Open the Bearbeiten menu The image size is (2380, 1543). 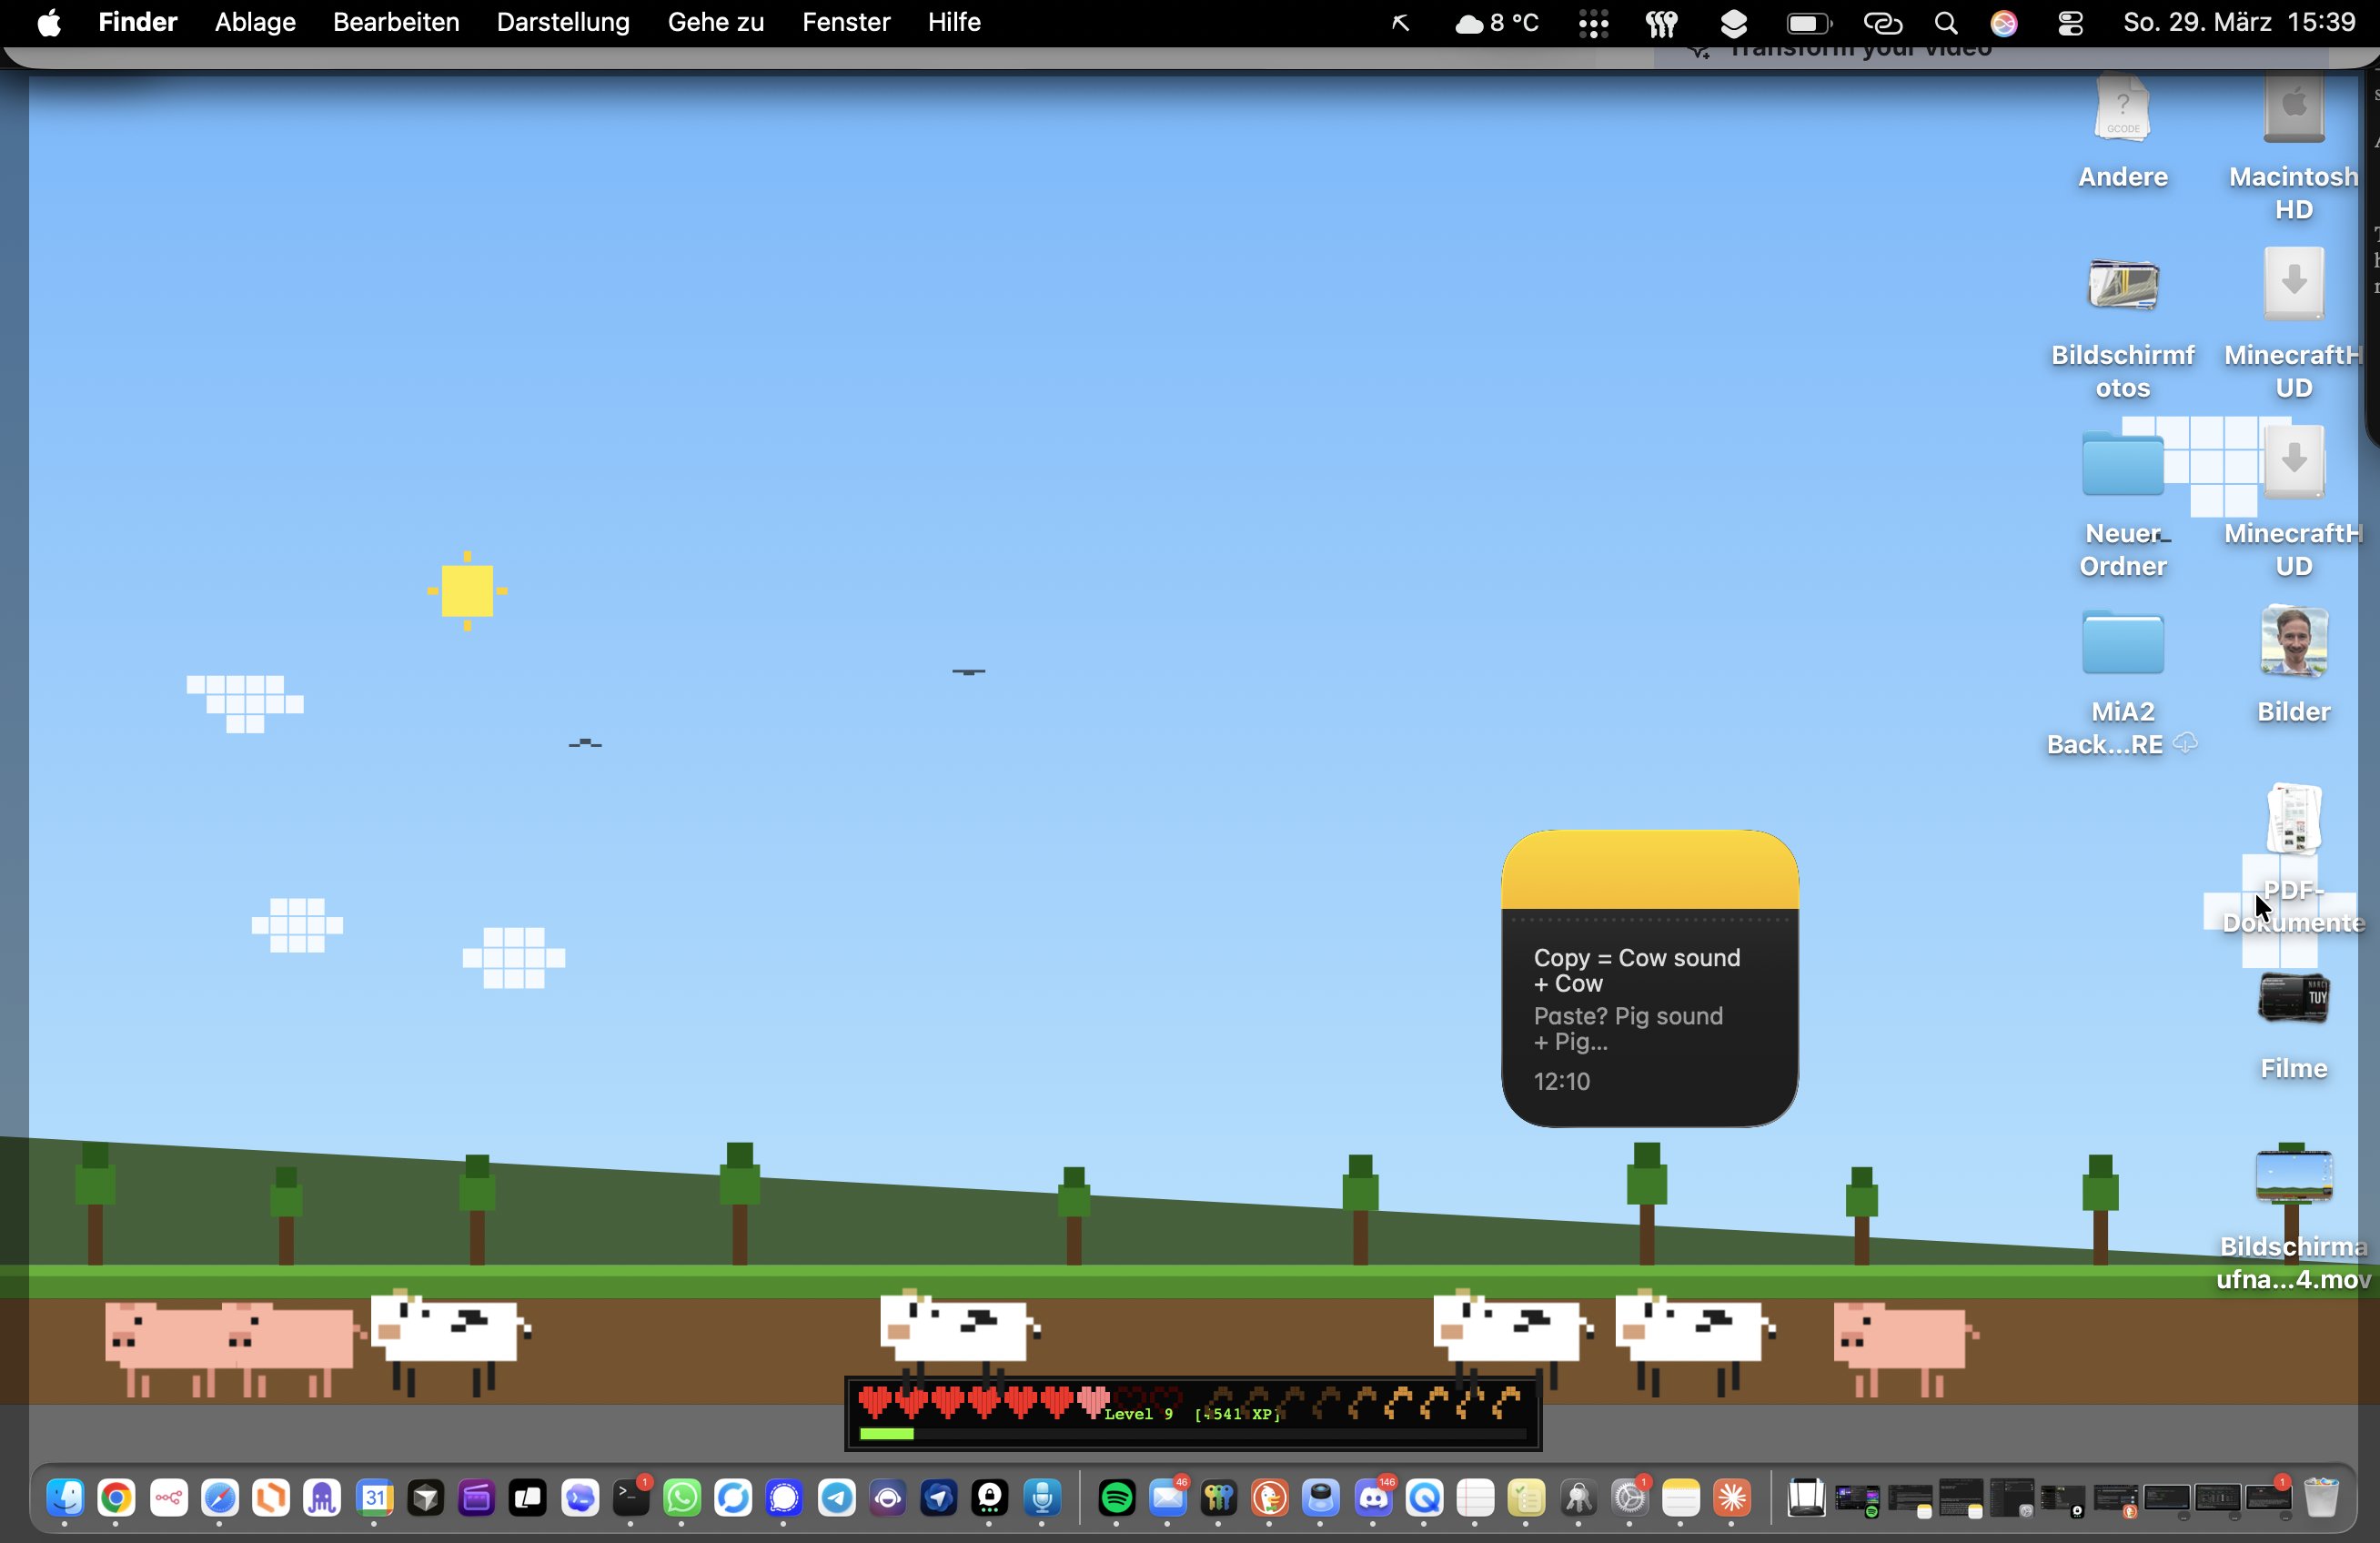[396, 23]
